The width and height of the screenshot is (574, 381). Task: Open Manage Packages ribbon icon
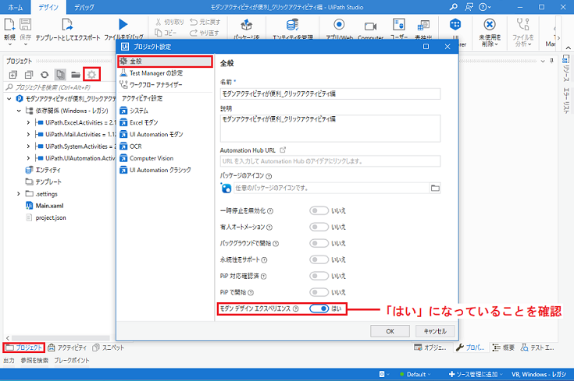tap(246, 25)
